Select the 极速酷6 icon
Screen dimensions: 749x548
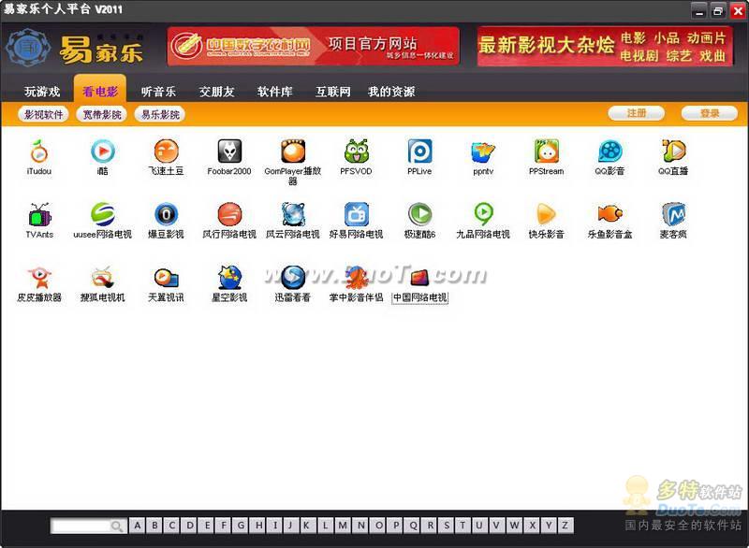tap(419, 215)
